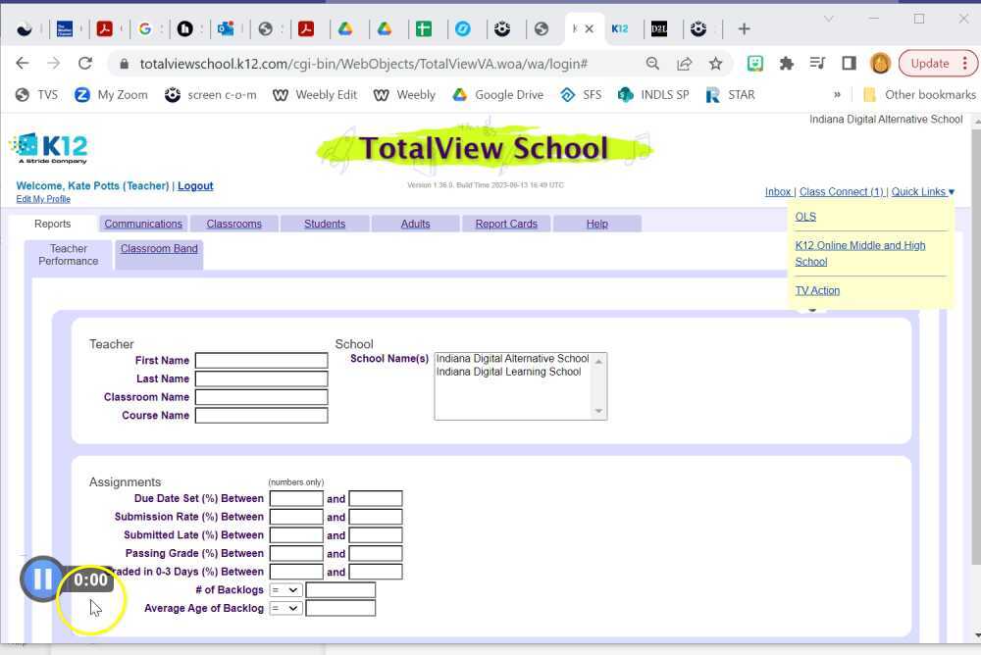Switch to the Communications tab
Image resolution: width=981 pixels, height=655 pixels.
[x=143, y=224]
